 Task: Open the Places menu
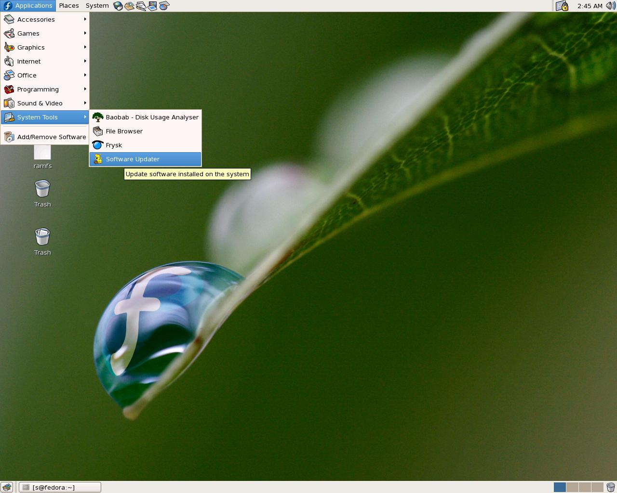[x=69, y=6]
